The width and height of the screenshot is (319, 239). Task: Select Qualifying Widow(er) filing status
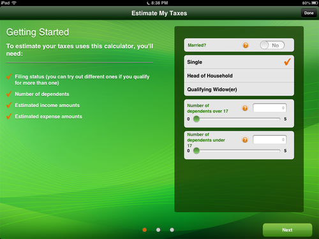239,89
